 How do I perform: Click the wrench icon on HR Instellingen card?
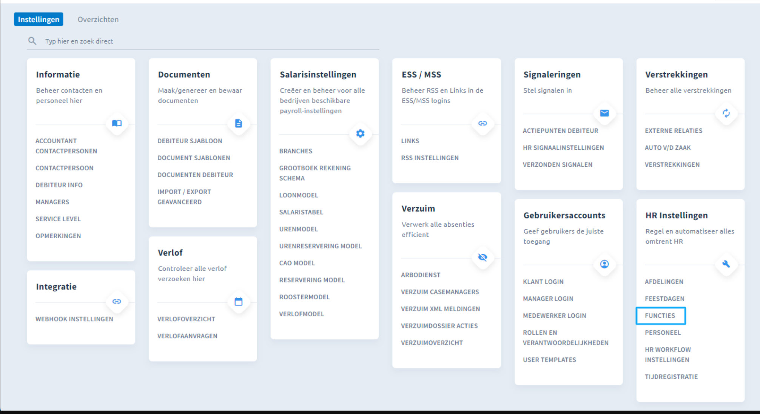[726, 264]
